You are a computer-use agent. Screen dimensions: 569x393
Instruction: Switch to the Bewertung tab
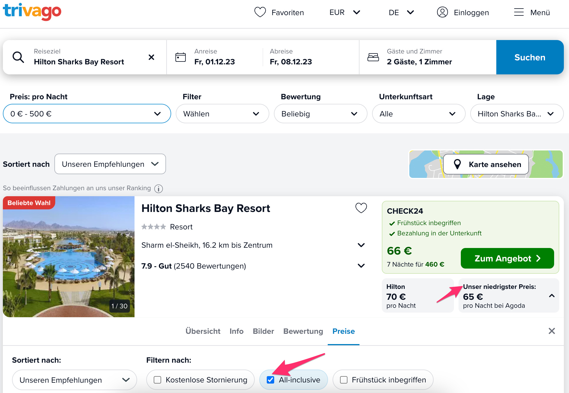(303, 331)
